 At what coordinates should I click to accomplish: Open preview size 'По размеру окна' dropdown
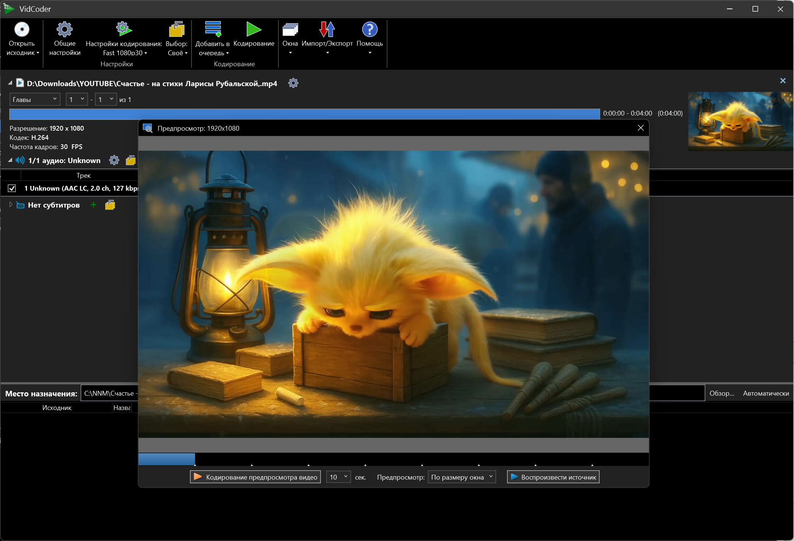[461, 477]
